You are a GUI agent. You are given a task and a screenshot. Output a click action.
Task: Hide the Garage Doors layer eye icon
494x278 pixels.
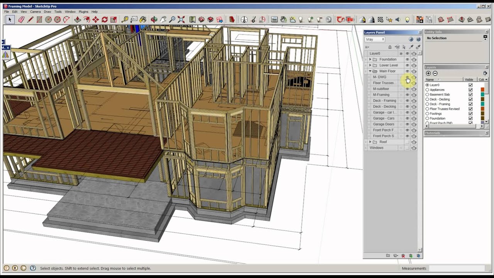[x=407, y=124]
